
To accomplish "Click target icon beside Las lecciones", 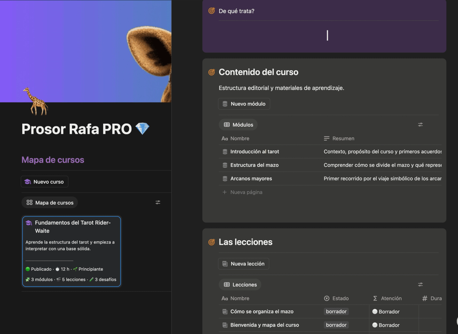I will (212, 242).
